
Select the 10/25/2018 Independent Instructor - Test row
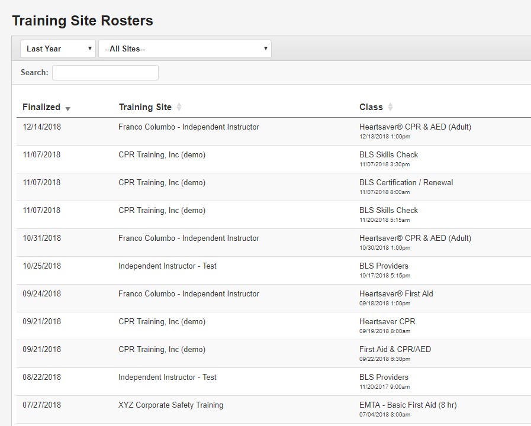273,270
